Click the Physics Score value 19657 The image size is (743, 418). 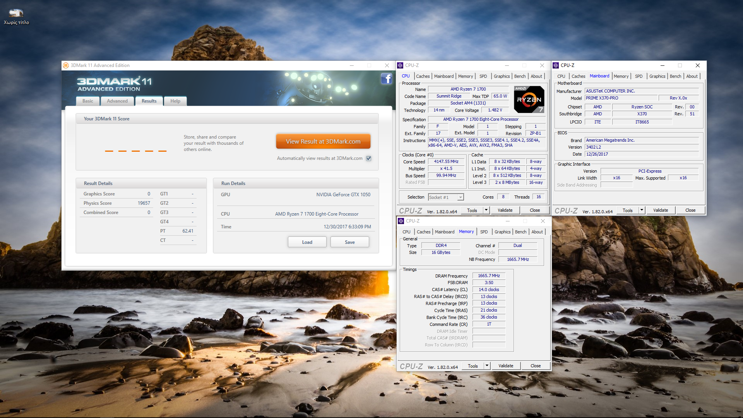[144, 203]
